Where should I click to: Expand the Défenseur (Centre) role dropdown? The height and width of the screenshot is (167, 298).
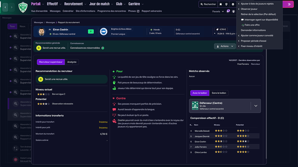[255, 106]
